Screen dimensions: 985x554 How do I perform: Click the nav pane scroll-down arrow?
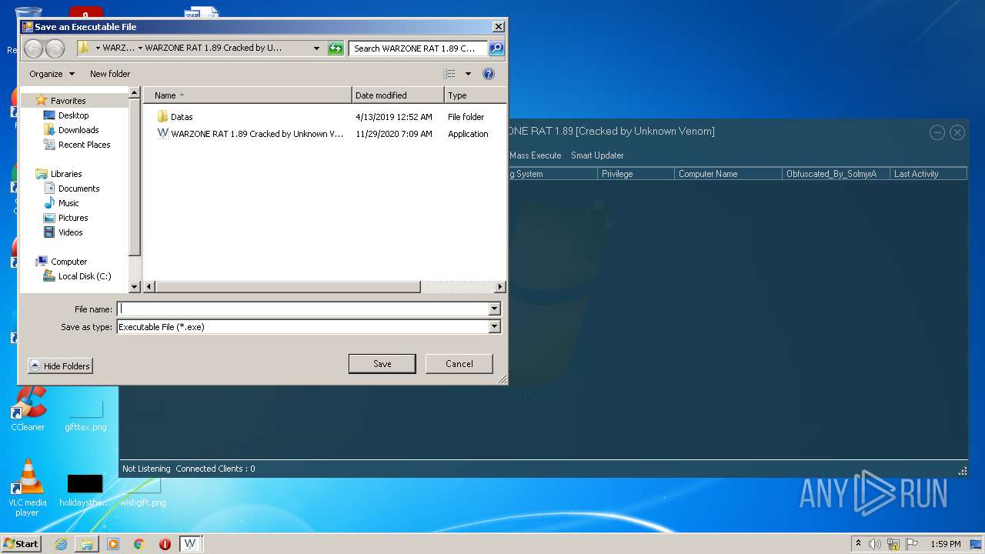(x=135, y=287)
